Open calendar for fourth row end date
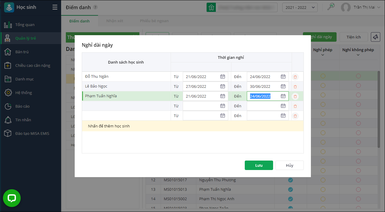This screenshot has height=212, width=385. (283, 106)
